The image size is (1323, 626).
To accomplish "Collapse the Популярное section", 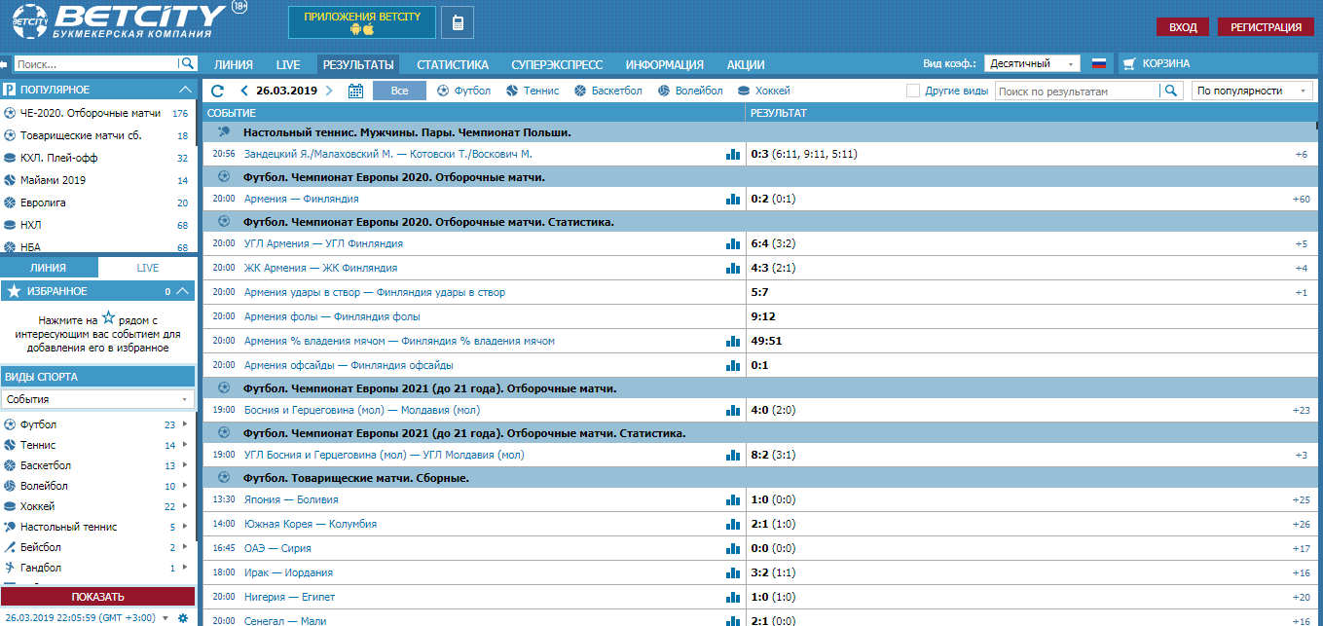I will [x=185, y=90].
